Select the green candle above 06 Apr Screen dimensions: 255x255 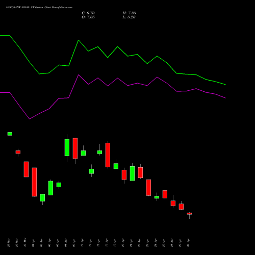pyautogui.click(x=50, y=188)
